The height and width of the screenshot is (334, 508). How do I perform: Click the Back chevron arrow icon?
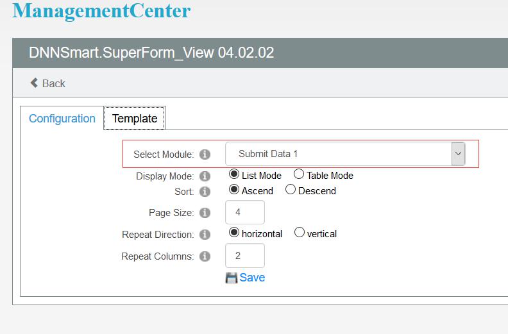pos(34,83)
